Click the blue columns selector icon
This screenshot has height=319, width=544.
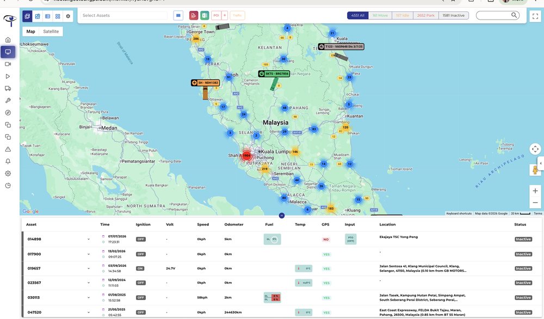[178, 15]
